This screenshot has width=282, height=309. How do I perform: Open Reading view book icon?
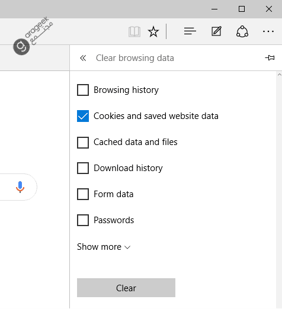point(134,31)
